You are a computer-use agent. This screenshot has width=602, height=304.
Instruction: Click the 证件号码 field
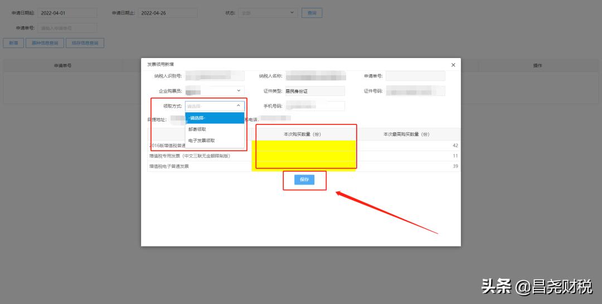(x=415, y=91)
